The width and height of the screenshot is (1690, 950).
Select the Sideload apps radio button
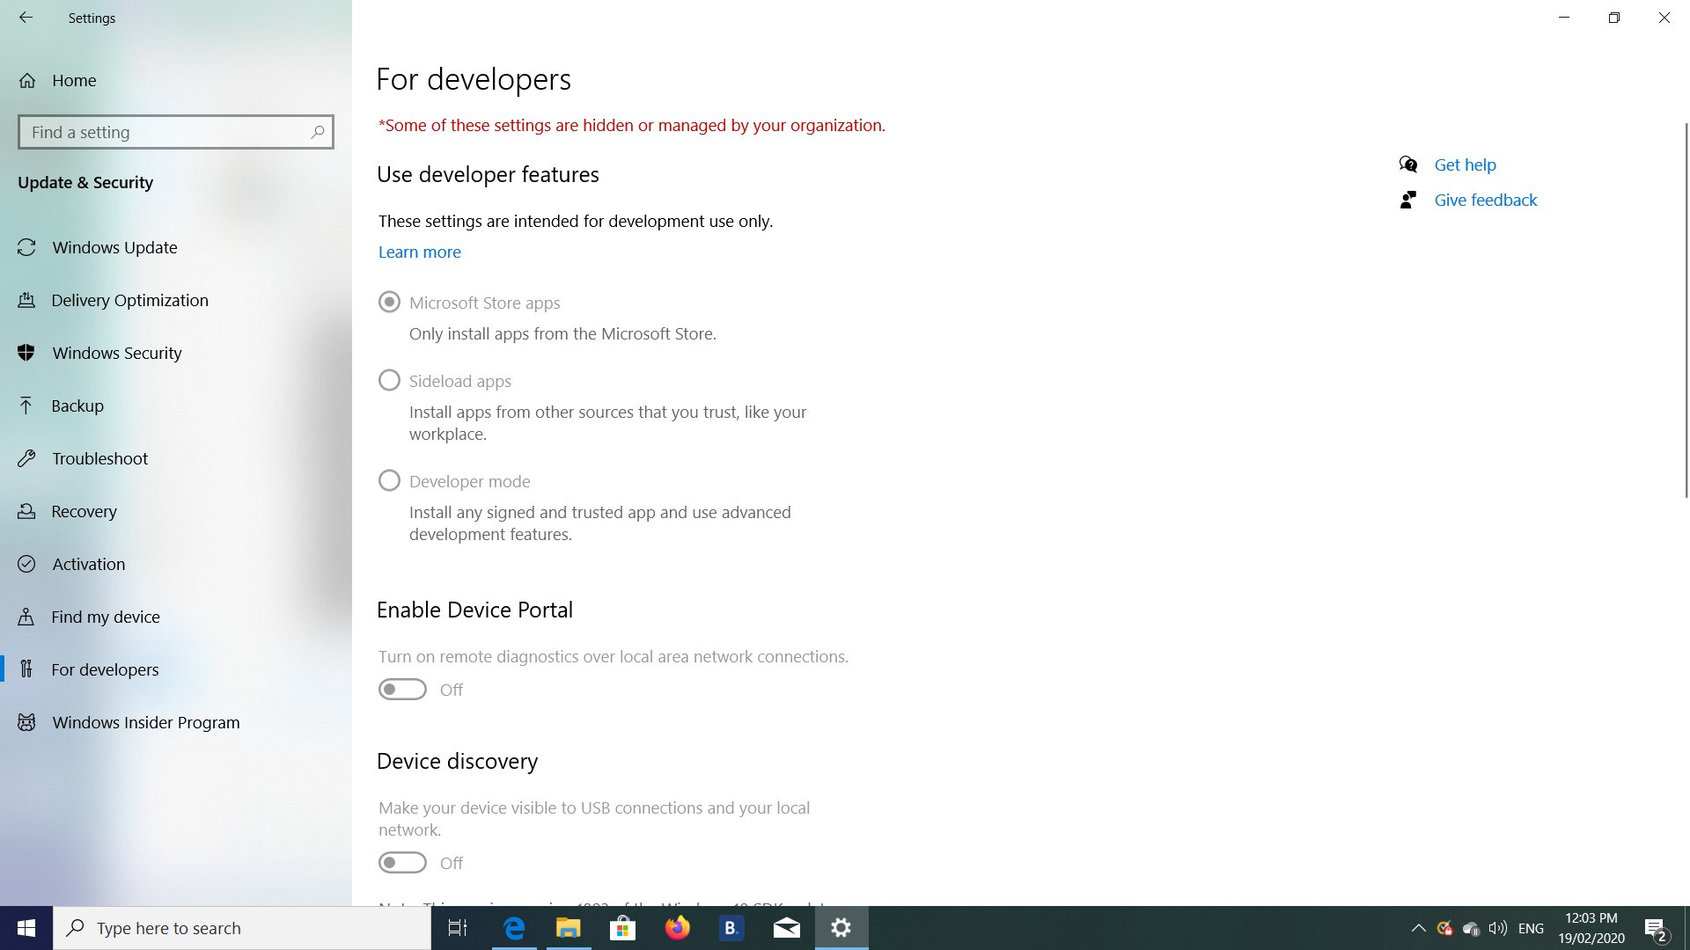[x=389, y=380]
